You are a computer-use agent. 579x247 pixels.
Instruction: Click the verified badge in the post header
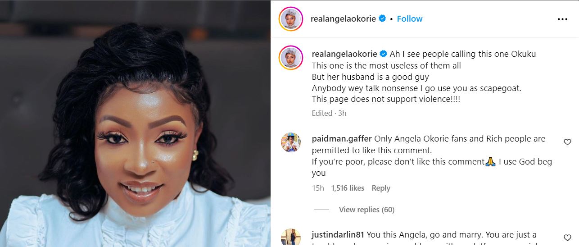[382, 18]
